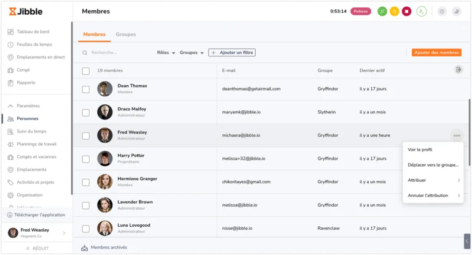Click the export members list icon

coord(458,70)
